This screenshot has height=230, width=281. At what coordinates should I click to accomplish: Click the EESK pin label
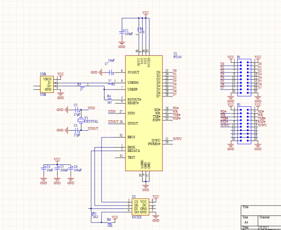tap(131, 148)
